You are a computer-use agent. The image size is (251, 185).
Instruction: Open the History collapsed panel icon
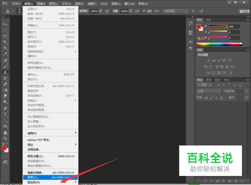pyautogui.click(x=190, y=23)
